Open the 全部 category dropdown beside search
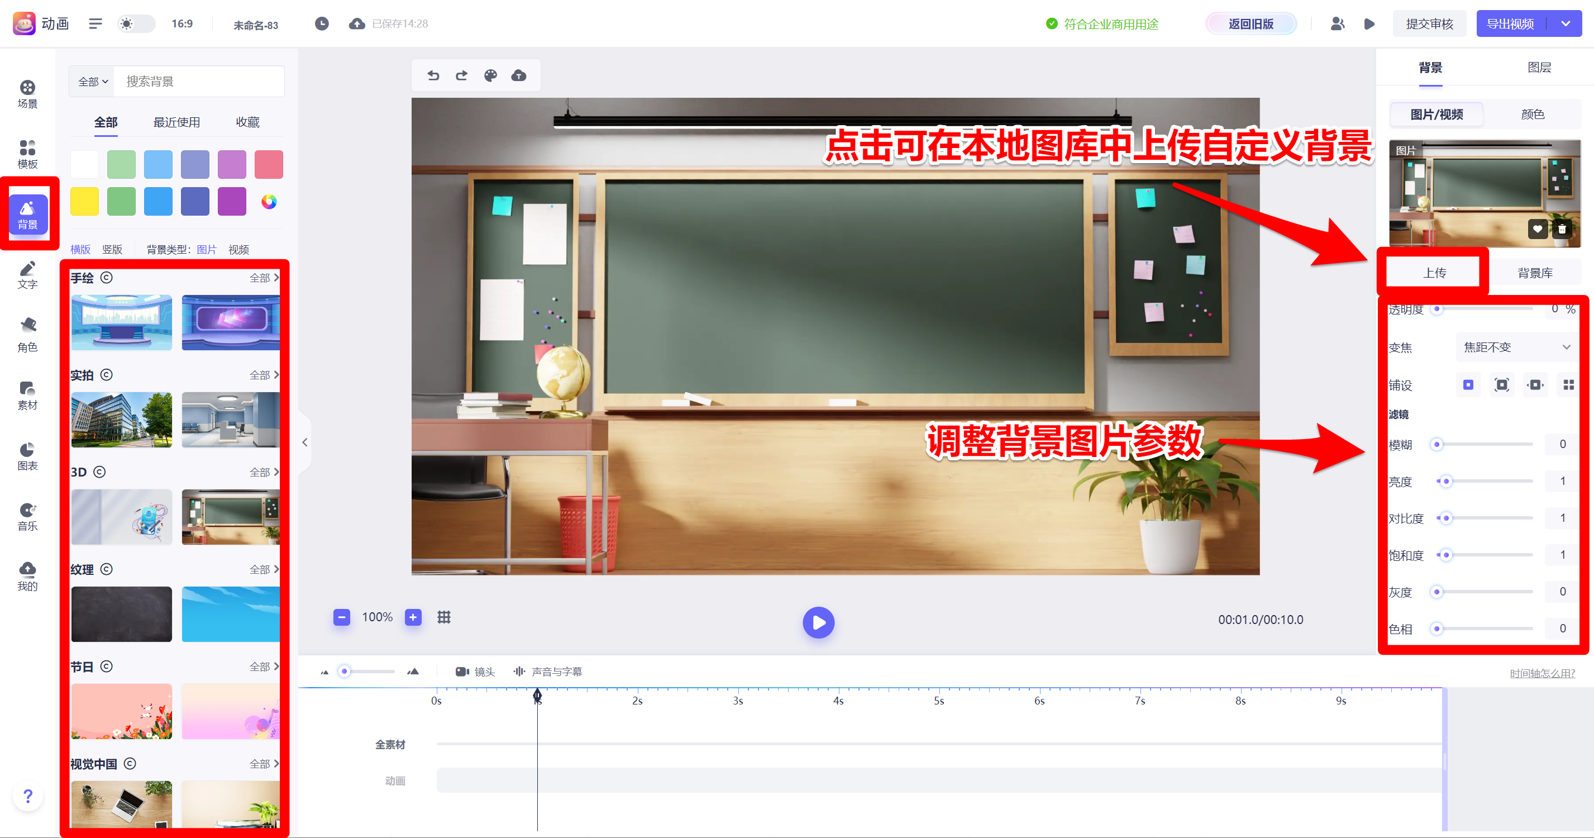Viewport: 1594px width, 838px height. pyautogui.click(x=93, y=82)
